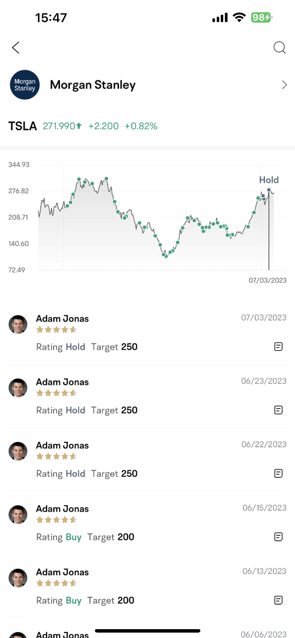Image resolution: width=295 pixels, height=638 pixels.
Task: Tap the back arrow icon
Action: (16, 48)
